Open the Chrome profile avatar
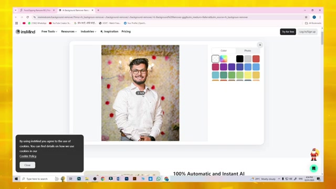The width and height of the screenshot is (336, 189). pyautogui.click(x=314, y=17)
